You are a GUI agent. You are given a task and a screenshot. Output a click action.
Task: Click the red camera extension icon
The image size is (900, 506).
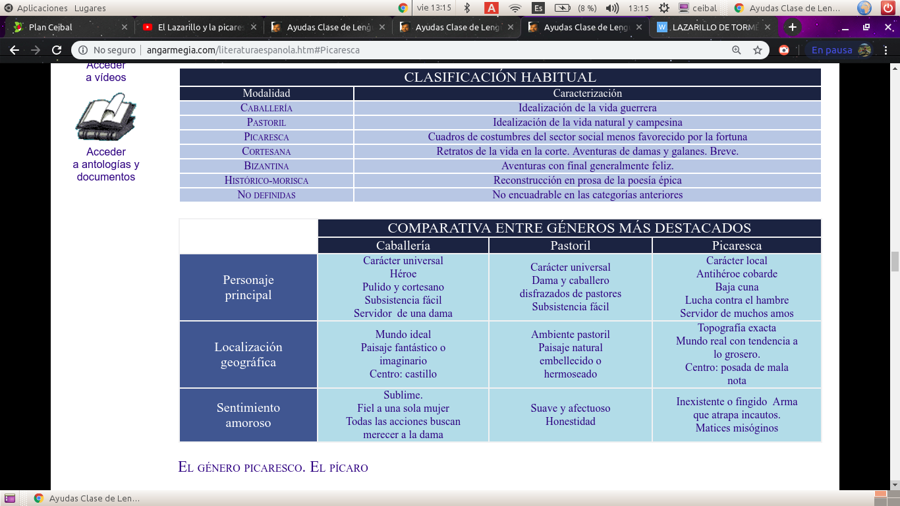pyautogui.click(x=784, y=50)
